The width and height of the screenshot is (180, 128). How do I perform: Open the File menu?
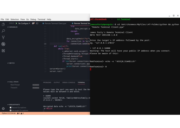pos(2,19)
